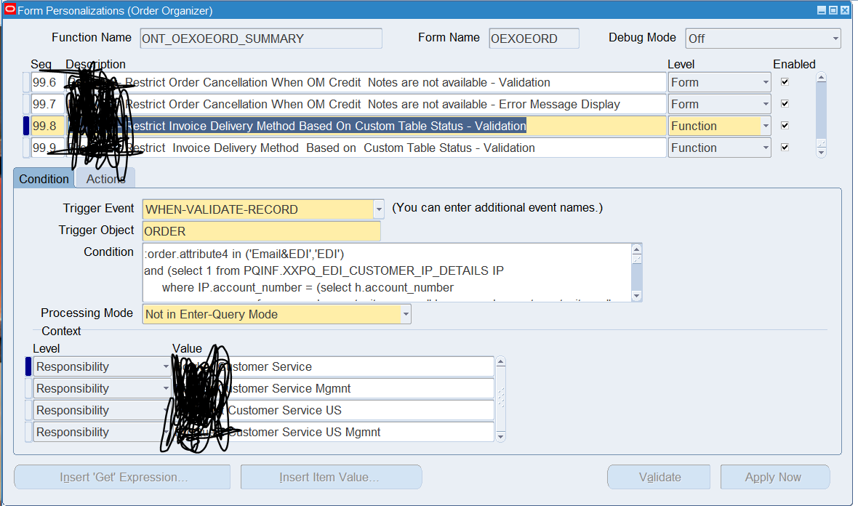
Task: Click the record indicator beside first Responsibility row
Action: (x=28, y=366)
